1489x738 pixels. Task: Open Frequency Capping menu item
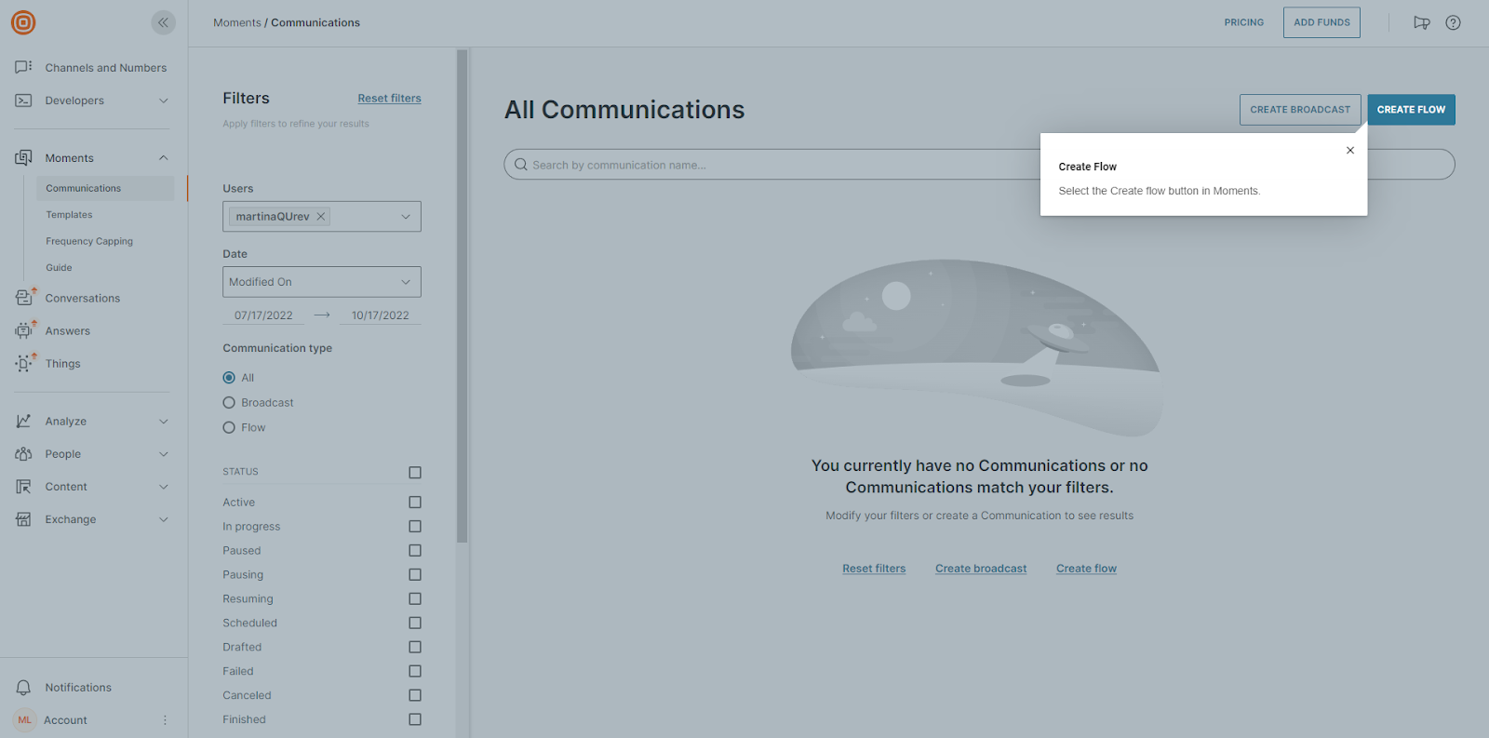[x=89, y=241]
